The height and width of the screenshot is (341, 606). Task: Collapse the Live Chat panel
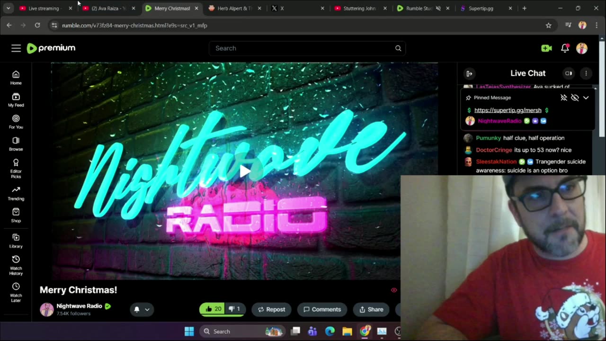[469, 73]
